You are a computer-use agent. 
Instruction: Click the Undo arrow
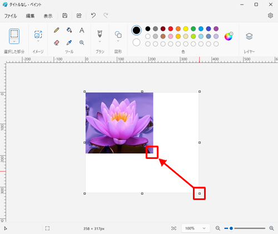(x=93, y=16)
